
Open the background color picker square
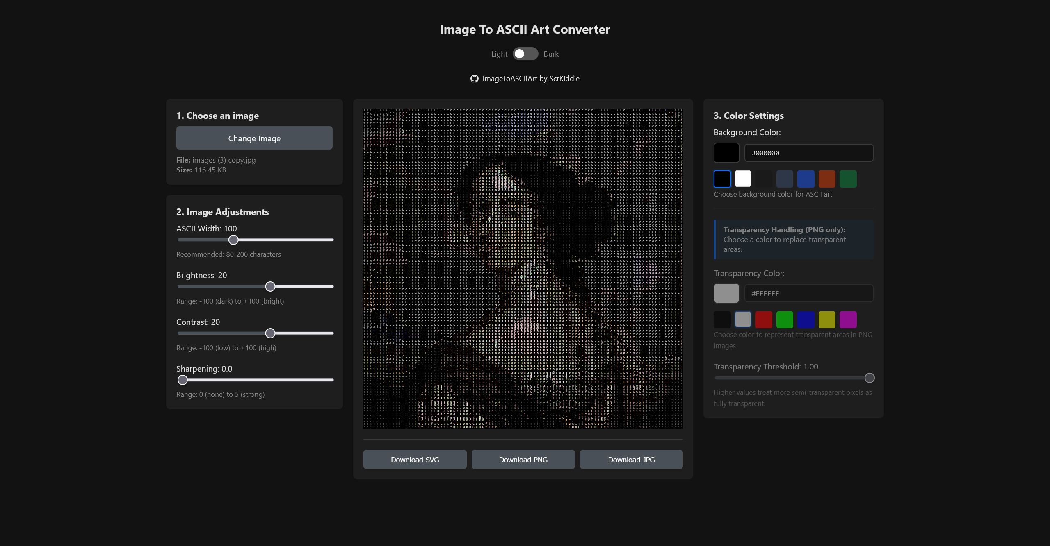point(726,153)
